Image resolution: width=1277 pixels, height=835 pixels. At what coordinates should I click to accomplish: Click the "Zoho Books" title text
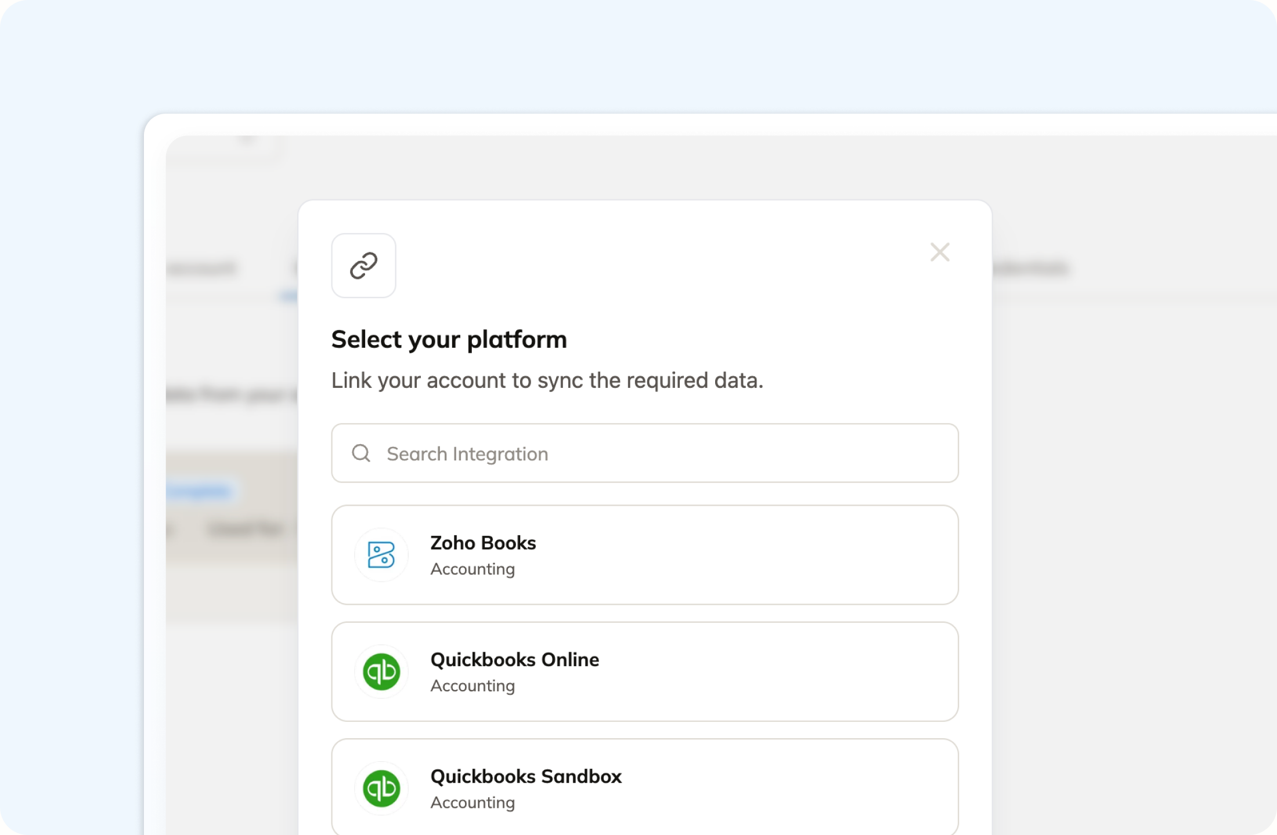click(483, 543)
